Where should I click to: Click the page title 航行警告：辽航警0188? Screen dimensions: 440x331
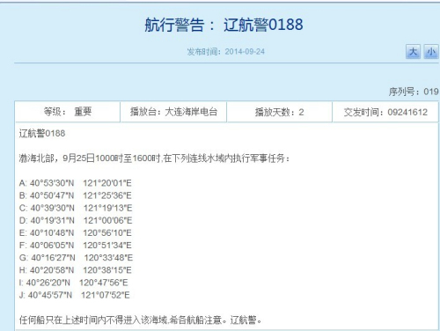click(224, 25)
